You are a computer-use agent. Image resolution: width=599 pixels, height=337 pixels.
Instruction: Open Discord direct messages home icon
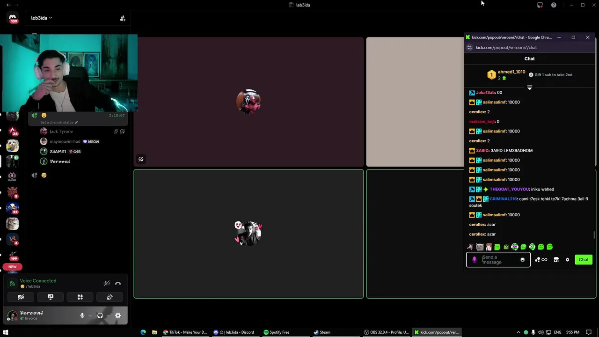click(13, 19)
